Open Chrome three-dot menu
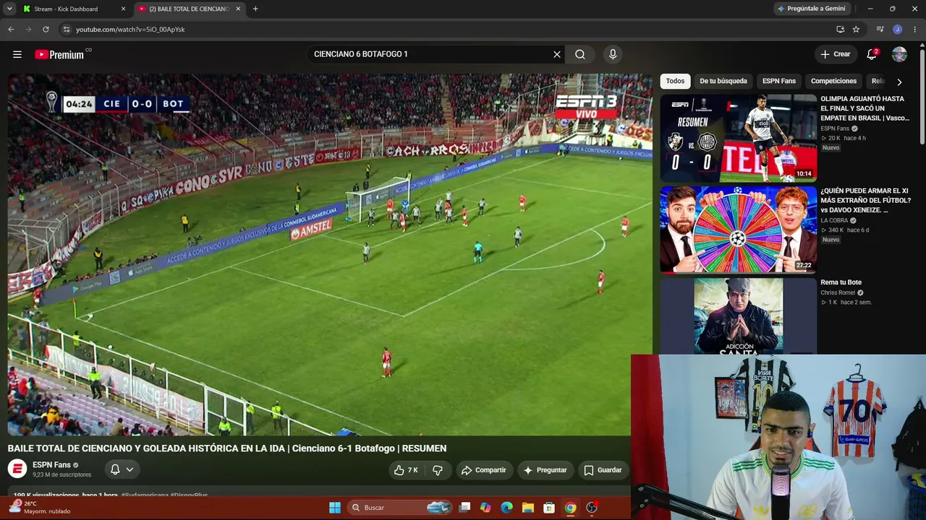Screen dimensions: 926x520 click(x=915, y=30)
